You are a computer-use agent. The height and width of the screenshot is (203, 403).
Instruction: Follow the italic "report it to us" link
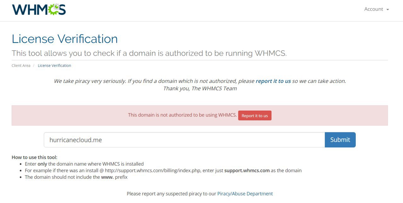(x=273, y=81)
